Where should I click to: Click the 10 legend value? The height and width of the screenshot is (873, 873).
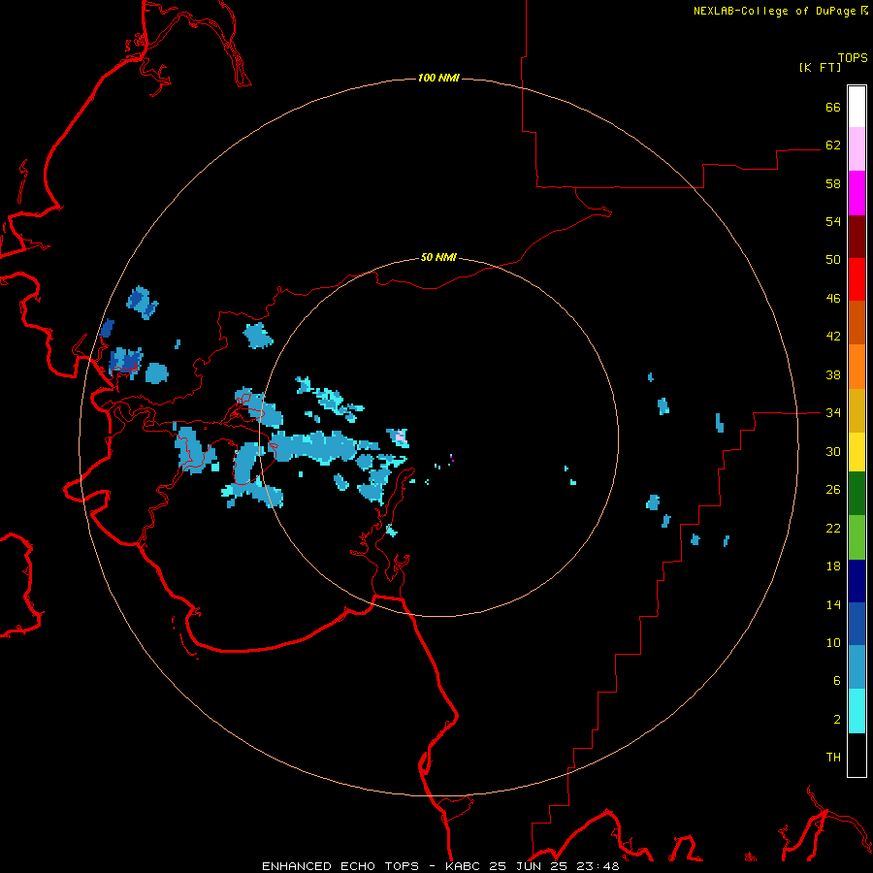[x=833, y=642]
